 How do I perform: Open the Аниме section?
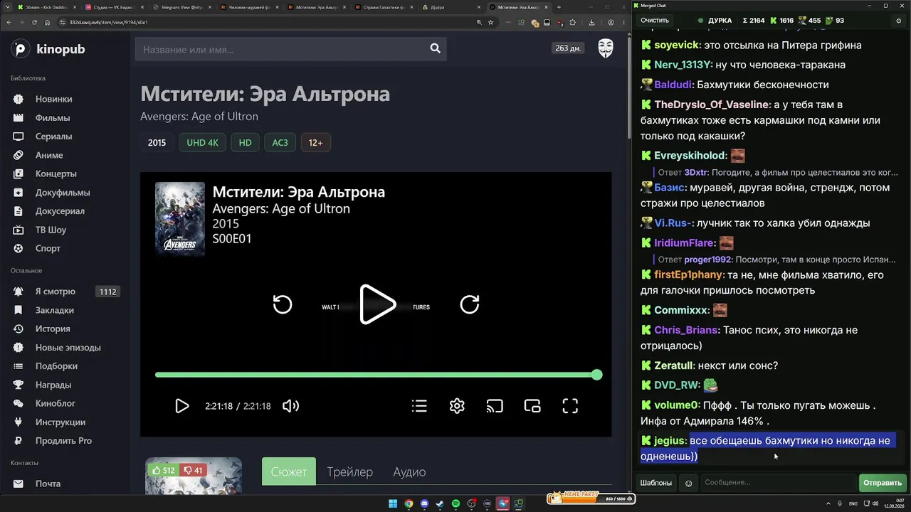(49, 155)
